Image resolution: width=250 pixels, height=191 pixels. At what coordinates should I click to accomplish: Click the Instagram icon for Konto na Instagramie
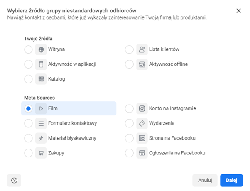click(142, 108)
